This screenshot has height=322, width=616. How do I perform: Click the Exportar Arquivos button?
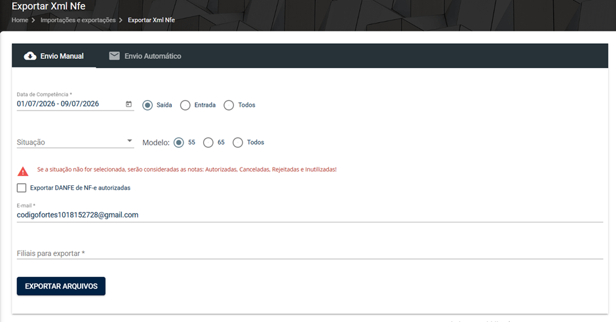tap(61, 286)
